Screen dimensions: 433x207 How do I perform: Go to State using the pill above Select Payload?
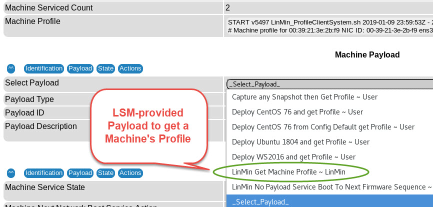105,68
